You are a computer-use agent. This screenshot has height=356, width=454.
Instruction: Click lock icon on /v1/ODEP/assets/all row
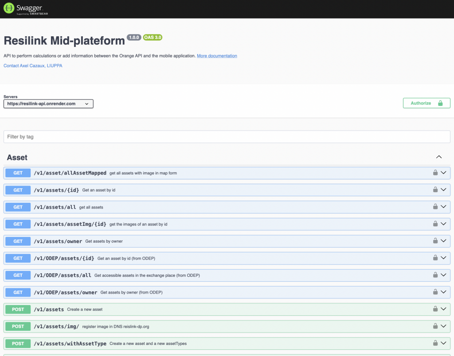[x=435, y=275]
